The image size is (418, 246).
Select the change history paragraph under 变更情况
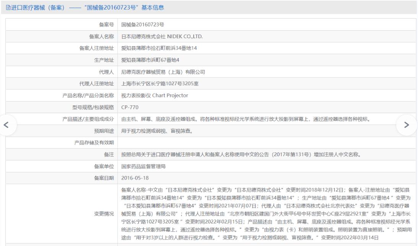pos(266,214)
